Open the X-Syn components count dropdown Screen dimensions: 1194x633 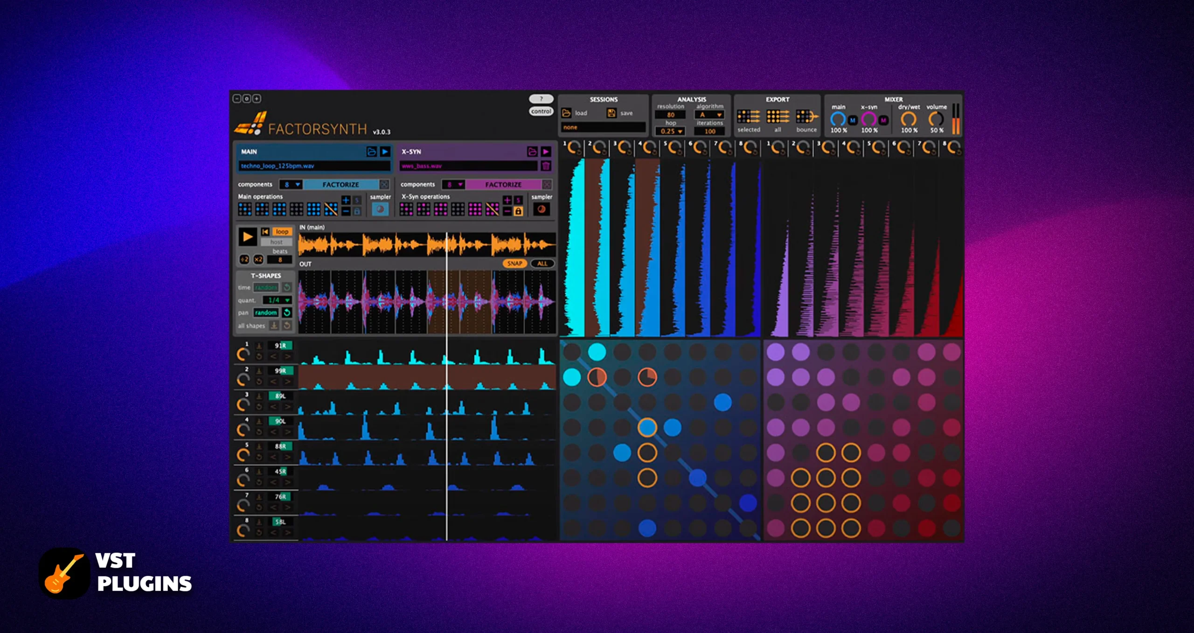point(453,185)
